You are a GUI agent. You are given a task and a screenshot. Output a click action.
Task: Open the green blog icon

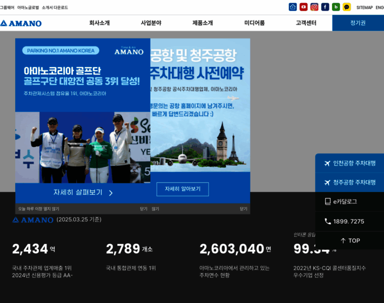336,7
